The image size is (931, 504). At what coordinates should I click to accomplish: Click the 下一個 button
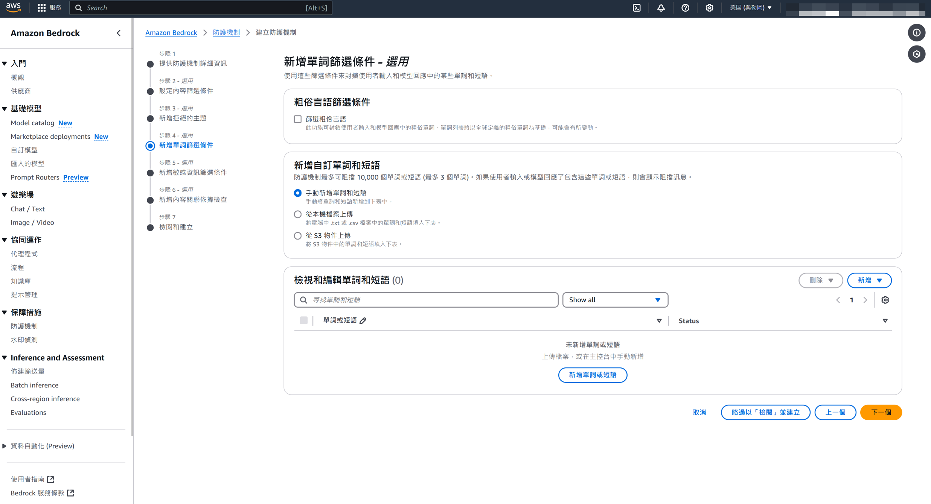(x=881, y=412)
